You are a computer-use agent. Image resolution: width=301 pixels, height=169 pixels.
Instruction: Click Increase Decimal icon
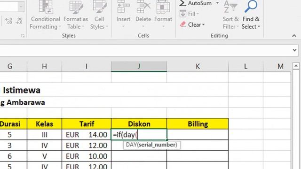[8, 21]
